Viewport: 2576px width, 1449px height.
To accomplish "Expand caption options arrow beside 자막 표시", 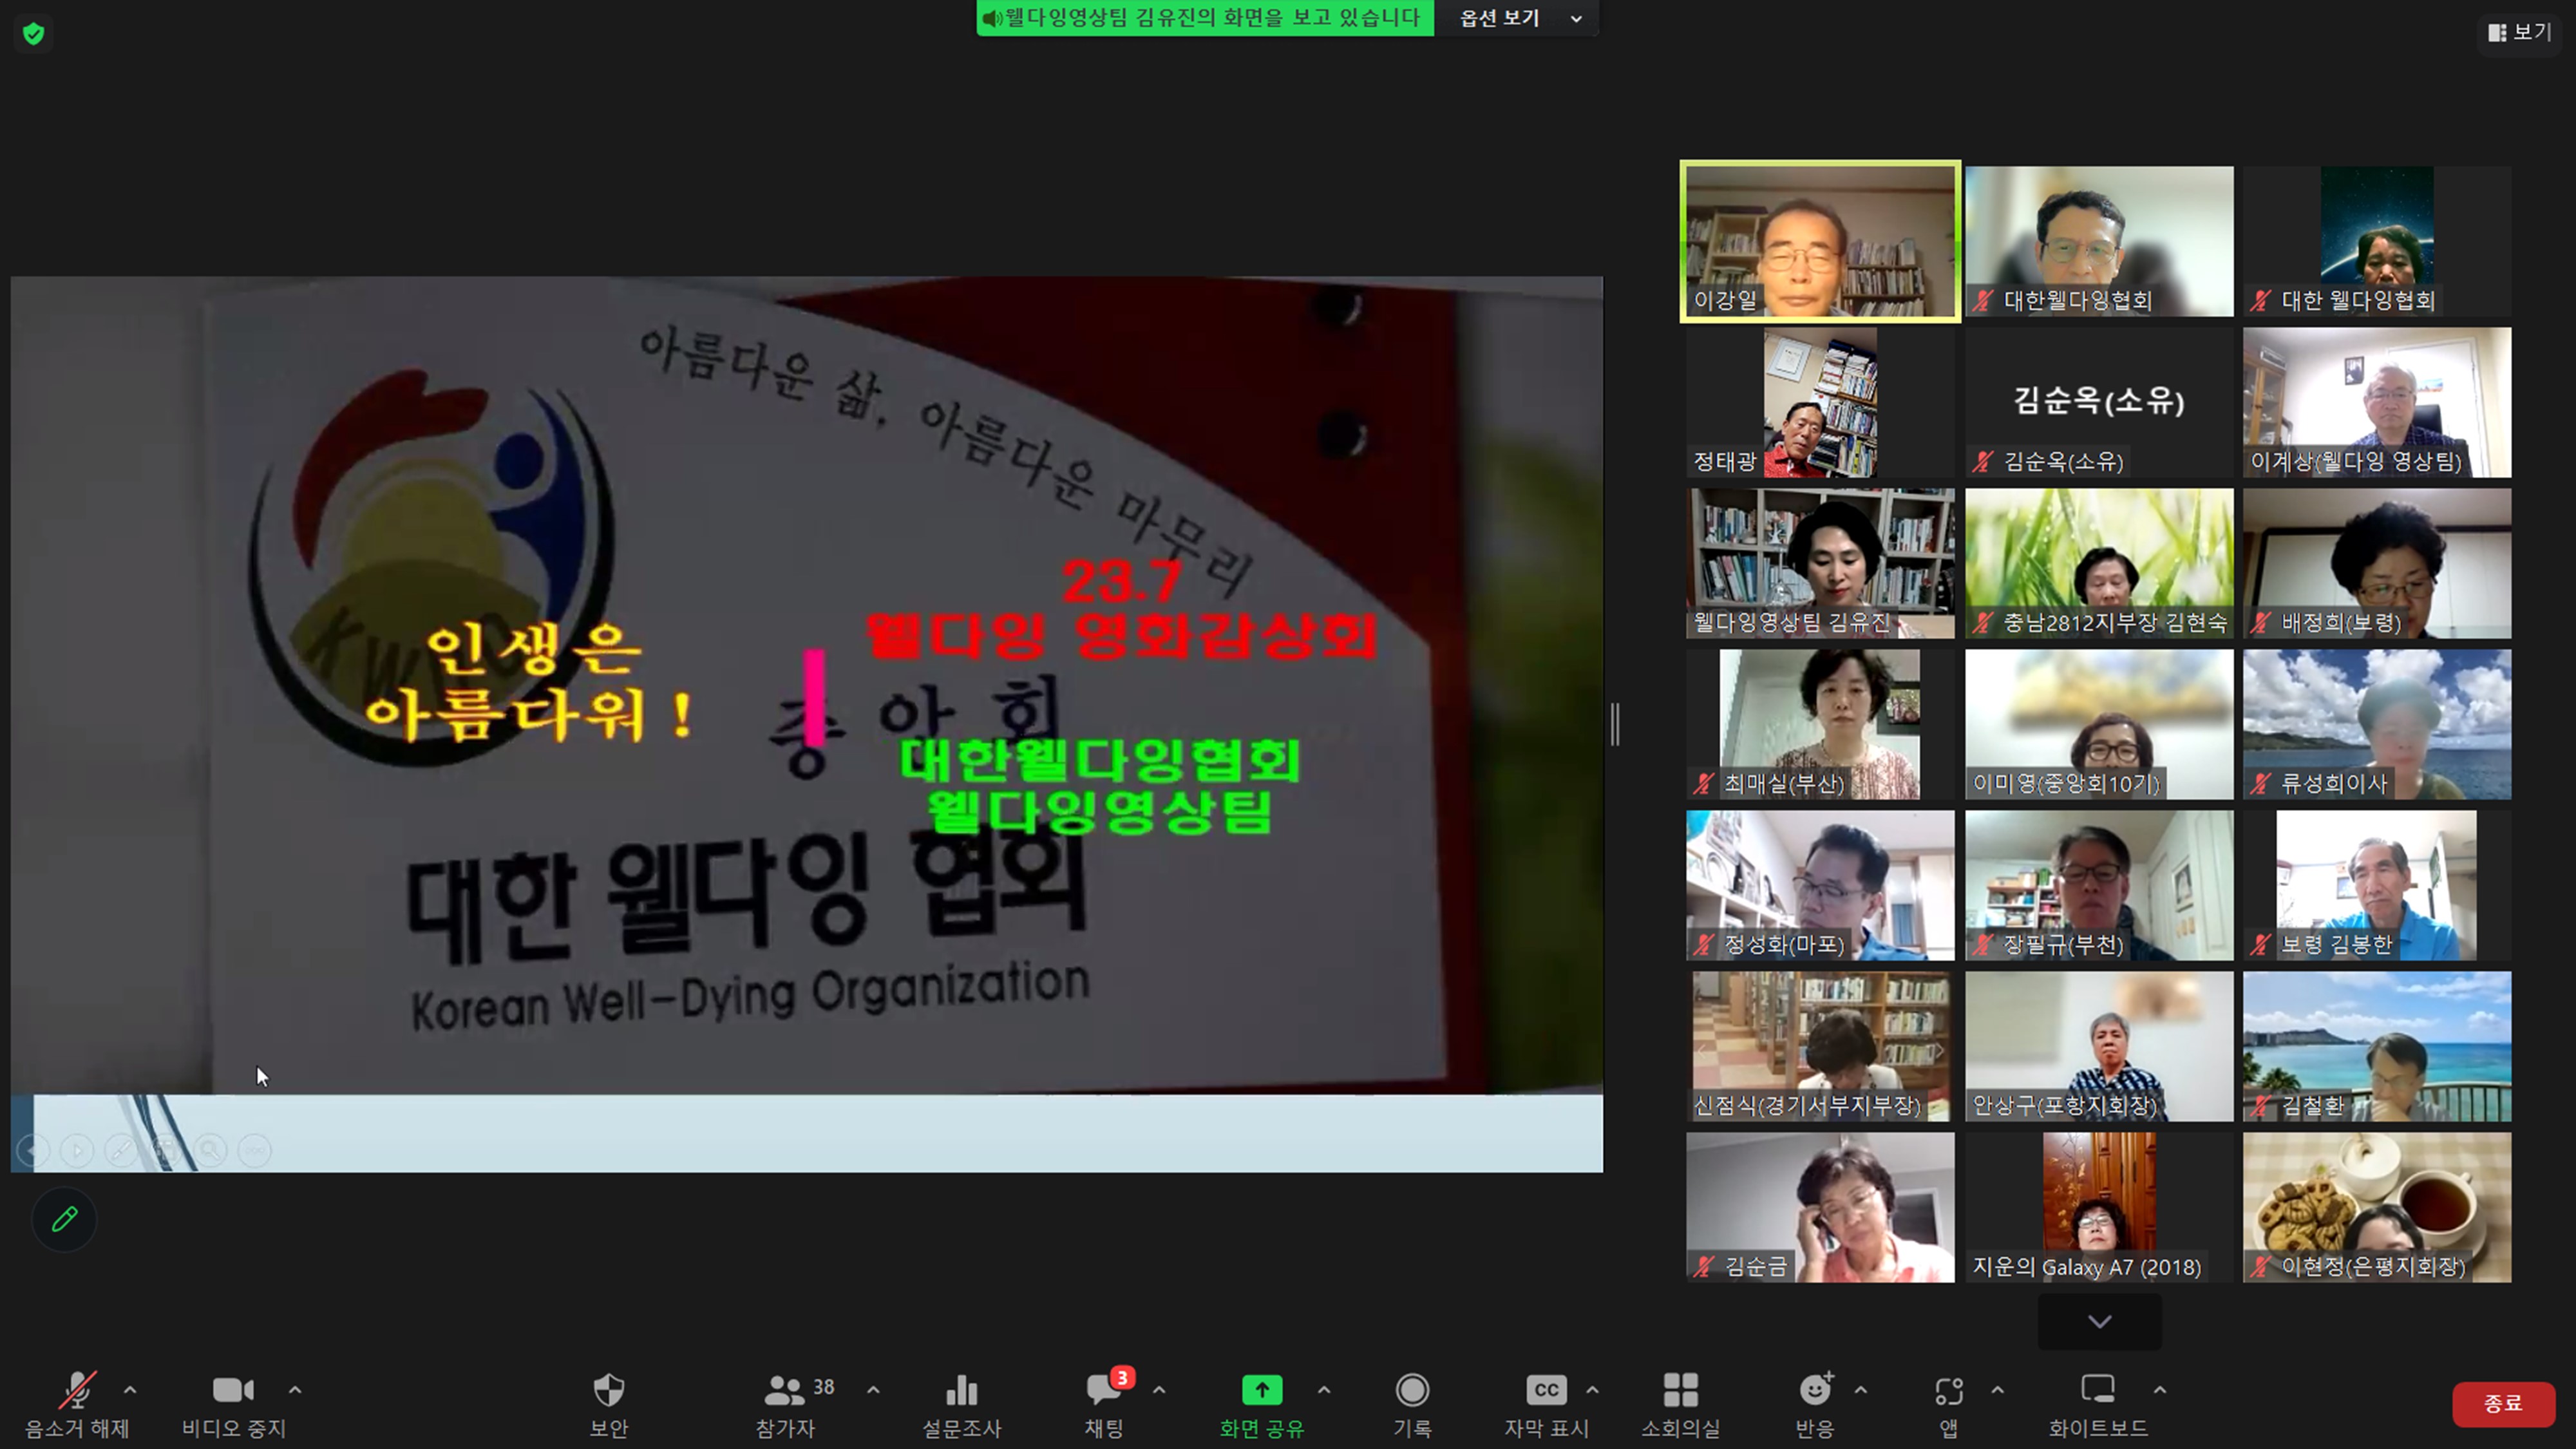I will (1592, 1390).
